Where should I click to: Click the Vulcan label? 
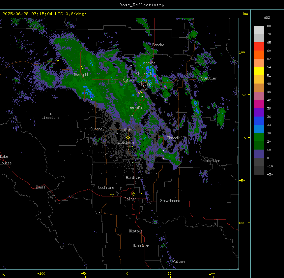(179, 261)
